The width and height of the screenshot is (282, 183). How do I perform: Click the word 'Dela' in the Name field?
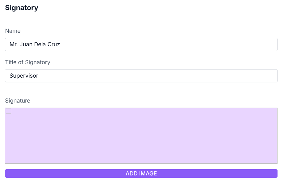click(40, 44)
